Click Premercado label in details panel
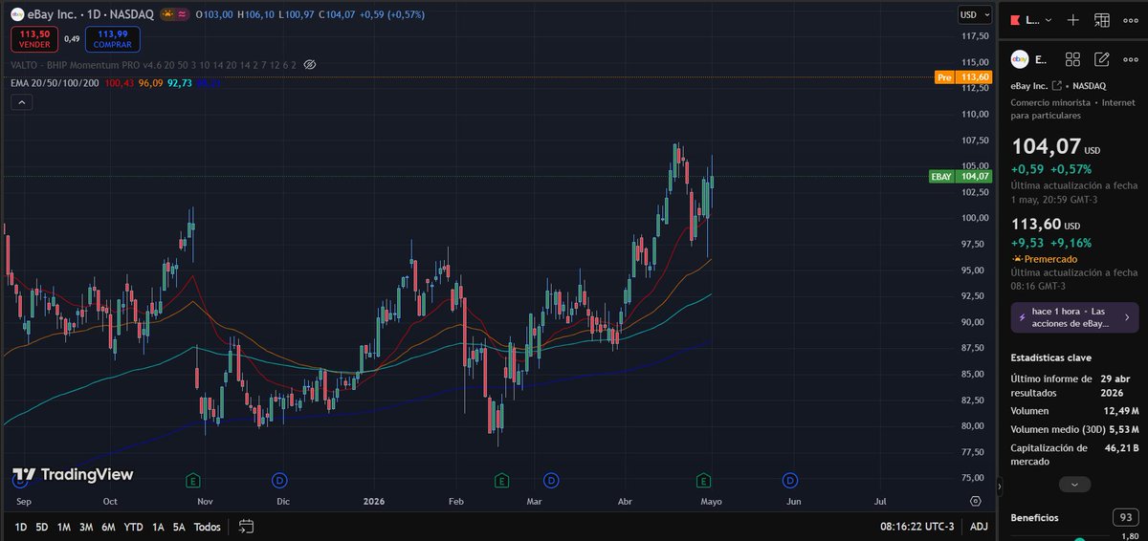1148x541 pixels. [x=1050, y=258]
